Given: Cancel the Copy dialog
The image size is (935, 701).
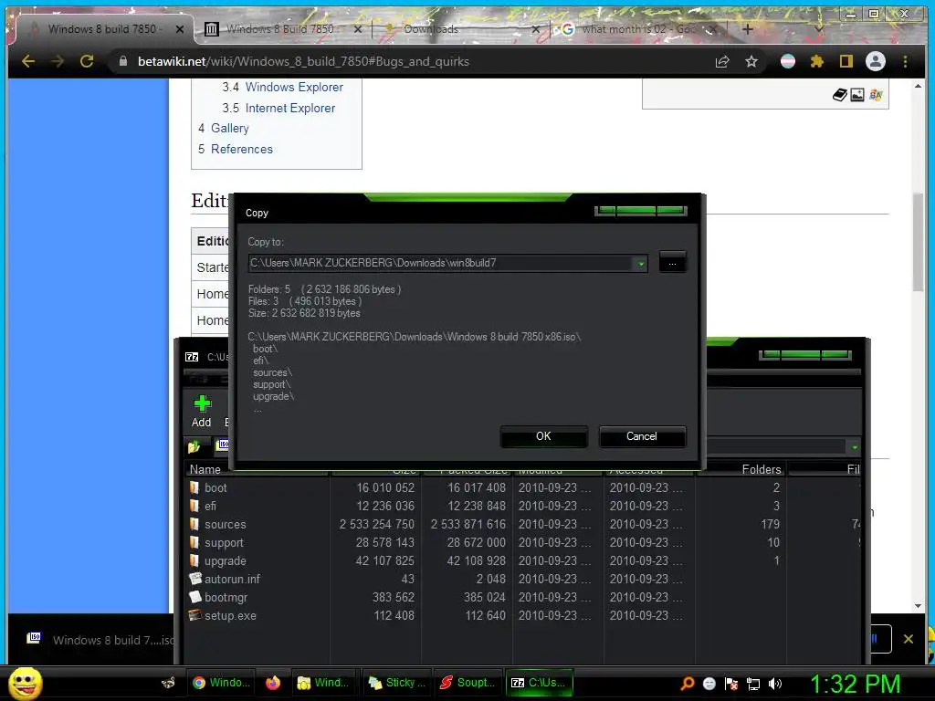Looking at the screenshot, I should 642,436.
